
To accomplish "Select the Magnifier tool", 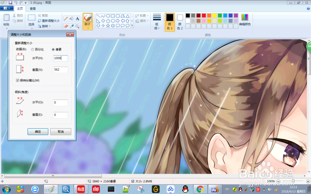I will coord(77,26).
